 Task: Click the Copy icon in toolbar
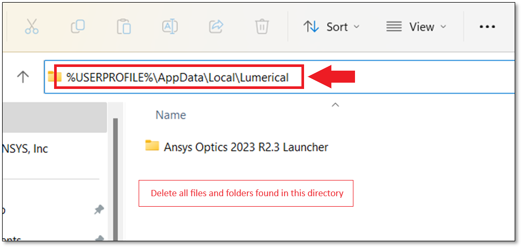(x=78, y=27)
